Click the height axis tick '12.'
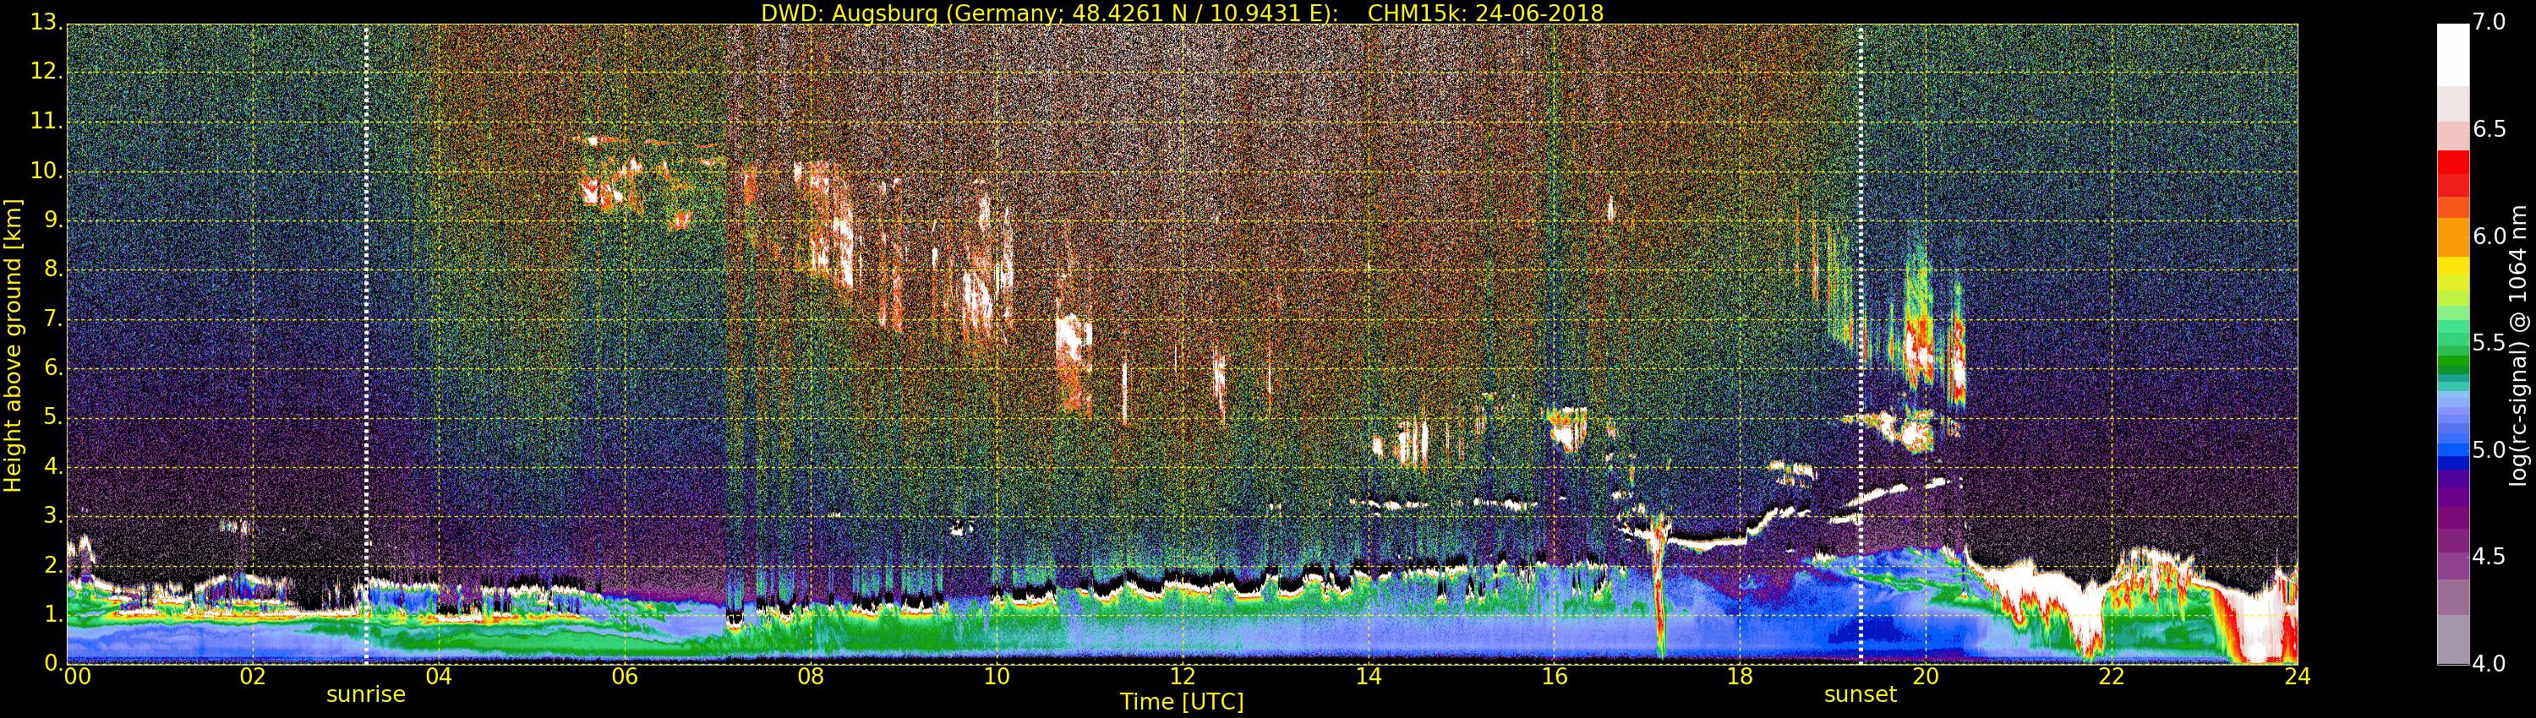The image size is (2536, 718). pyautogui.click(x=46, y=72)
